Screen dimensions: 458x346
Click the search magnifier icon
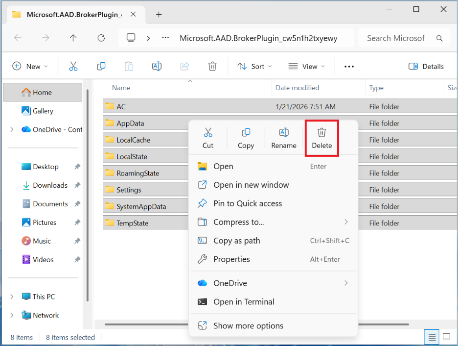coord(439,38)
